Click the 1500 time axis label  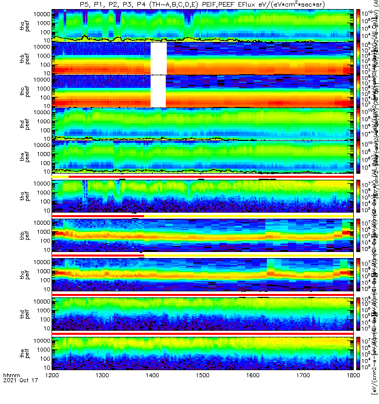pyautogui.click(x=203, y=375)
